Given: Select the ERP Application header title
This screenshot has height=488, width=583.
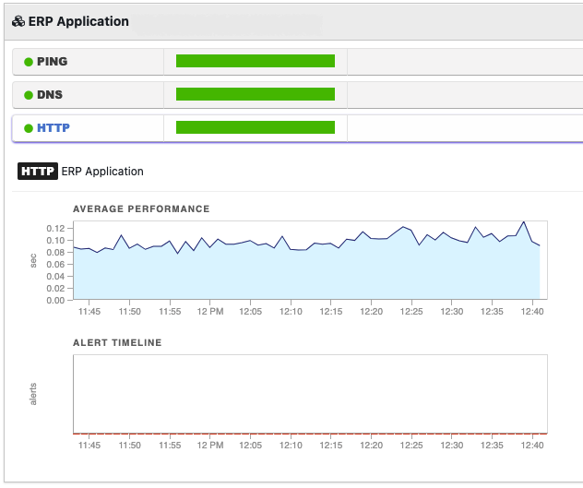Looking at the screenshot, I should tap(78, 21).
